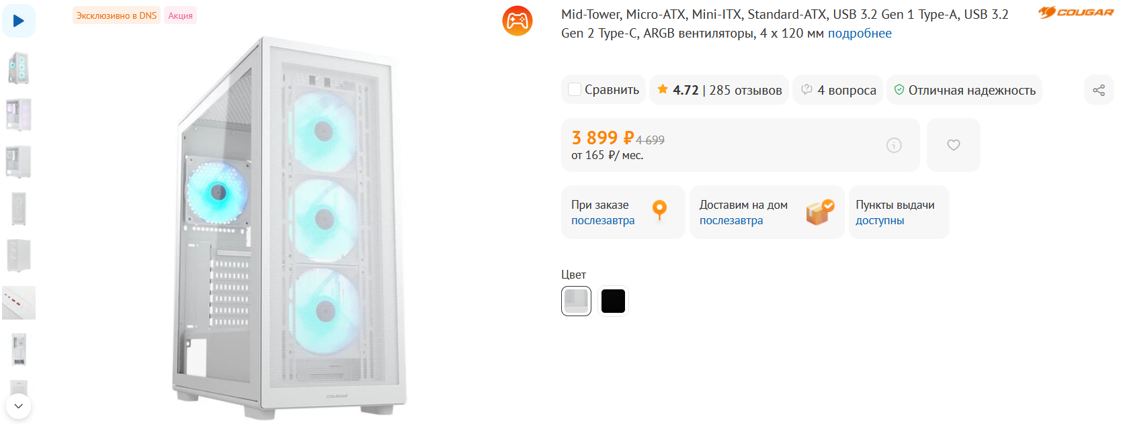Screen dimensions: 1121x433
Task: Click the star rating 4.72
Action: (x=679, y=90)
